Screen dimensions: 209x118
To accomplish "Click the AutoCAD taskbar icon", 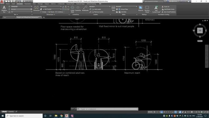I will (67, 116).
